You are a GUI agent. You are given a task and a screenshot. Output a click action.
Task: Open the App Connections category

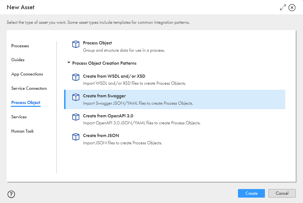tap(27, 74)
